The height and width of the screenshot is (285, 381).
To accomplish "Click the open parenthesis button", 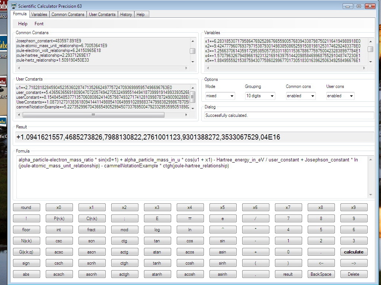I will click(x=255, y=263).
